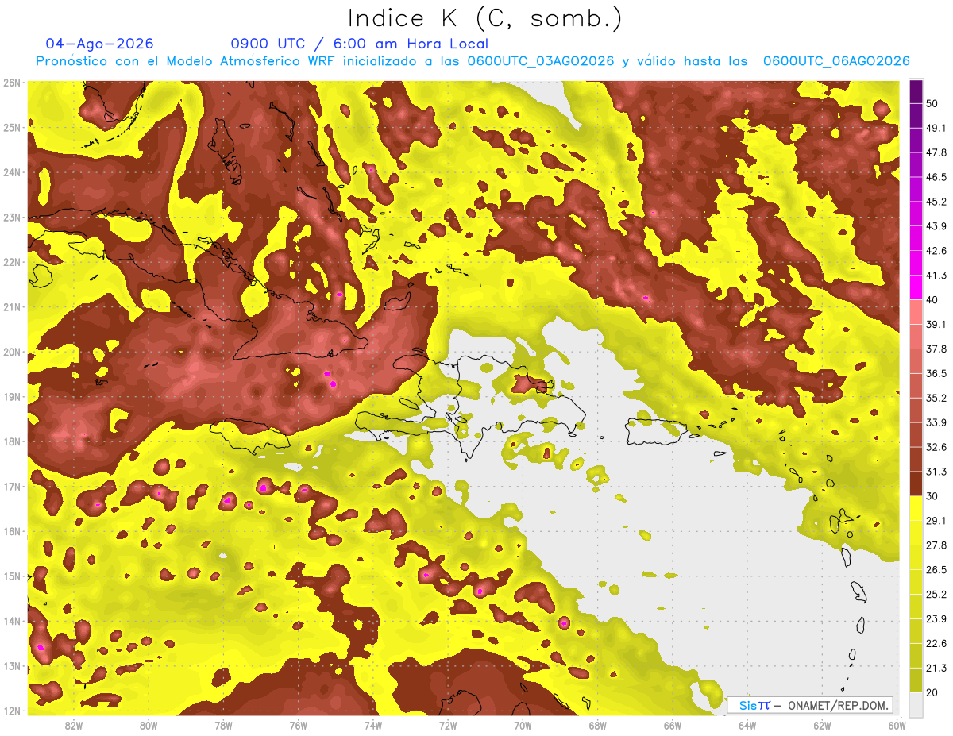Click the valid-until time '0600UTC_06AGO2026'
Viewport: 953px width, 736px height.
tap(836, 61)
